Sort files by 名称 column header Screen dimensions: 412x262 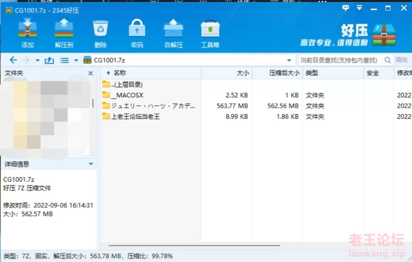[x=119, y=74]
